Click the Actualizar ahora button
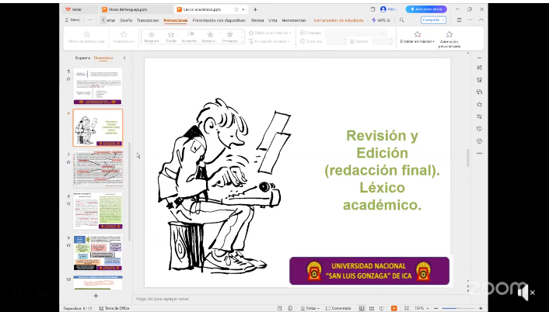The width and height of the screenshot is (549, 312). pos(426,9)
